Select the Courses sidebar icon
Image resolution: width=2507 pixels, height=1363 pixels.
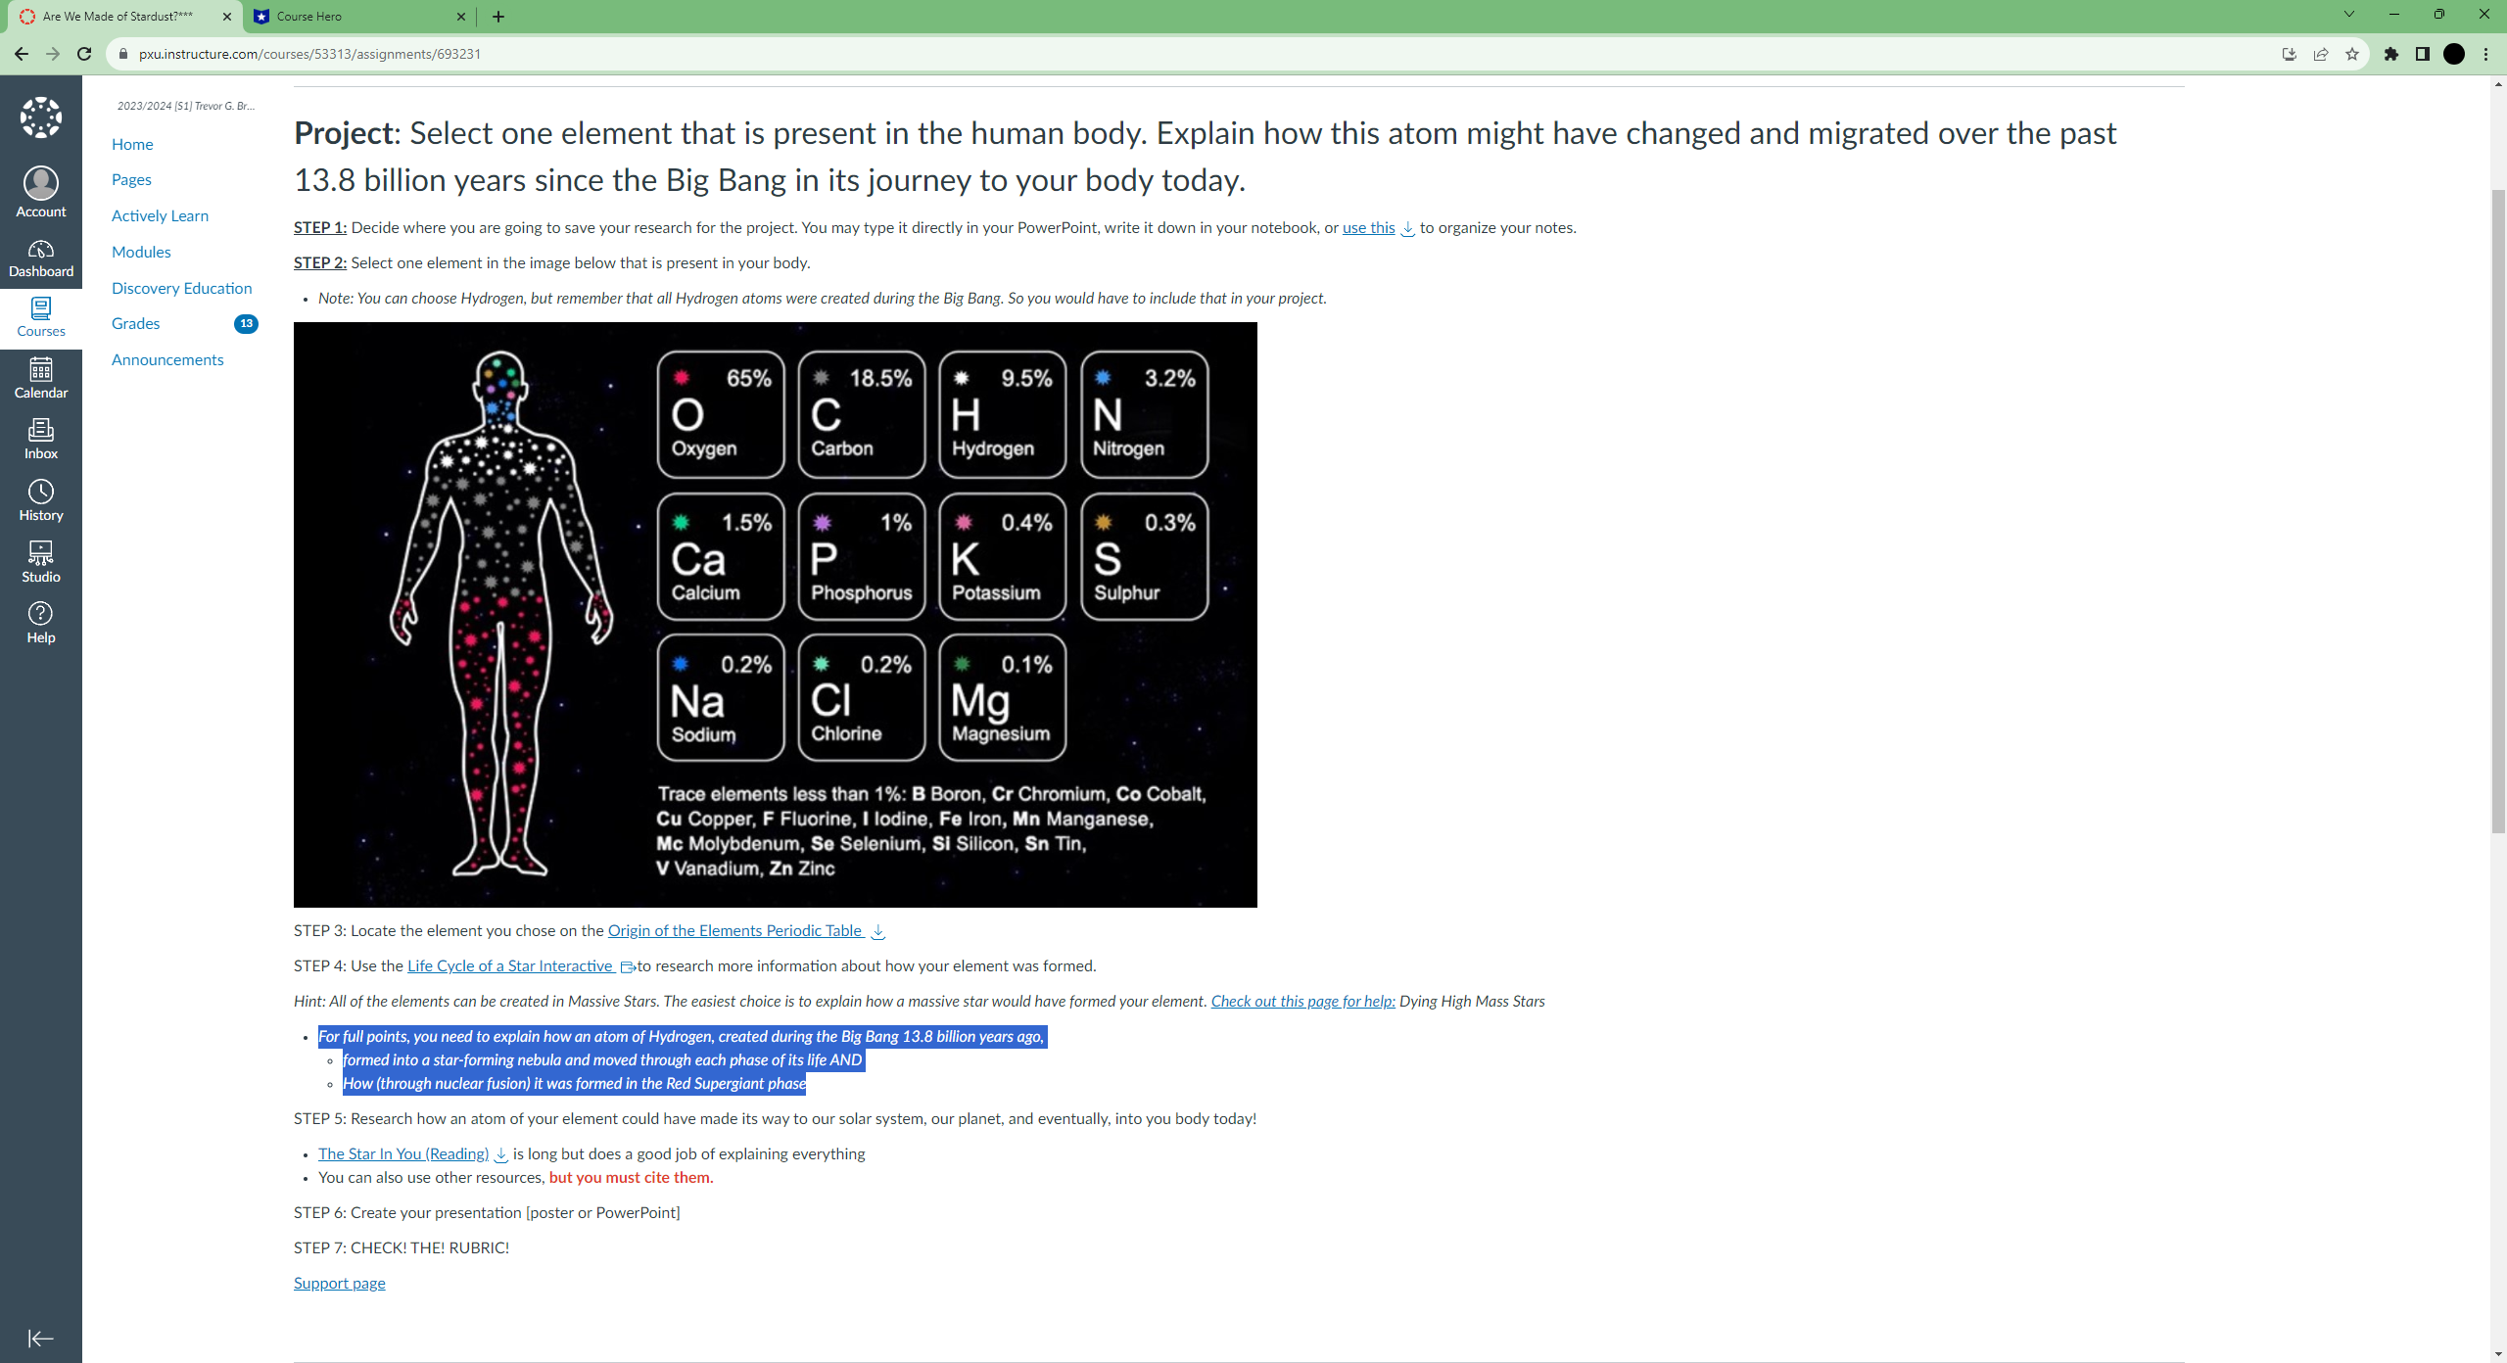[40, 316]
